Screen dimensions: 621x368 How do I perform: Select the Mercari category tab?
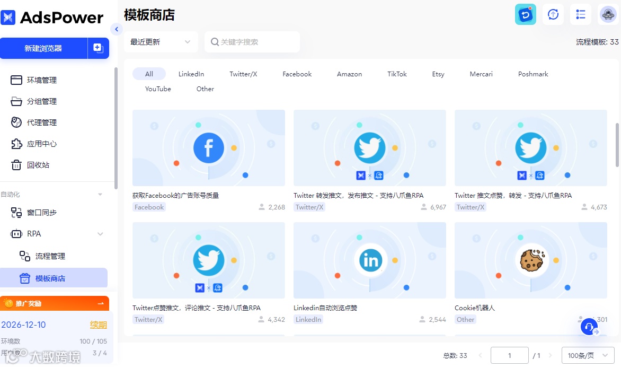481,74
